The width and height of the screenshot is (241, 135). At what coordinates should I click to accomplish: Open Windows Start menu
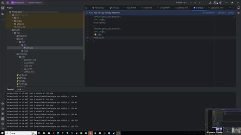click(x=2, y=133)
